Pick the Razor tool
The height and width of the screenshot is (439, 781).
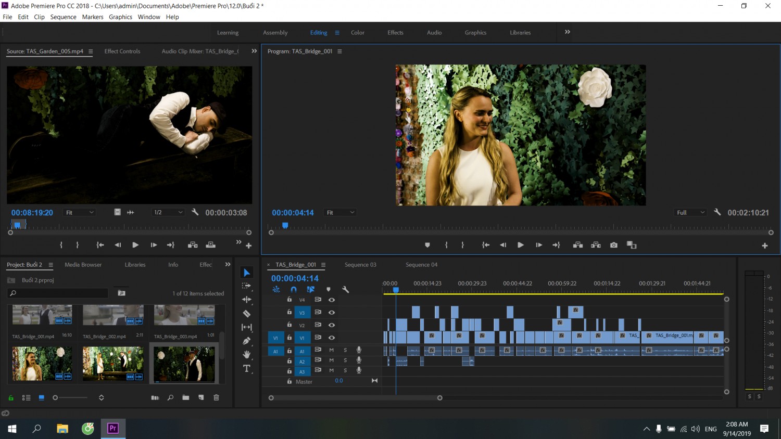pyautogui.click(x=247, y=314)
